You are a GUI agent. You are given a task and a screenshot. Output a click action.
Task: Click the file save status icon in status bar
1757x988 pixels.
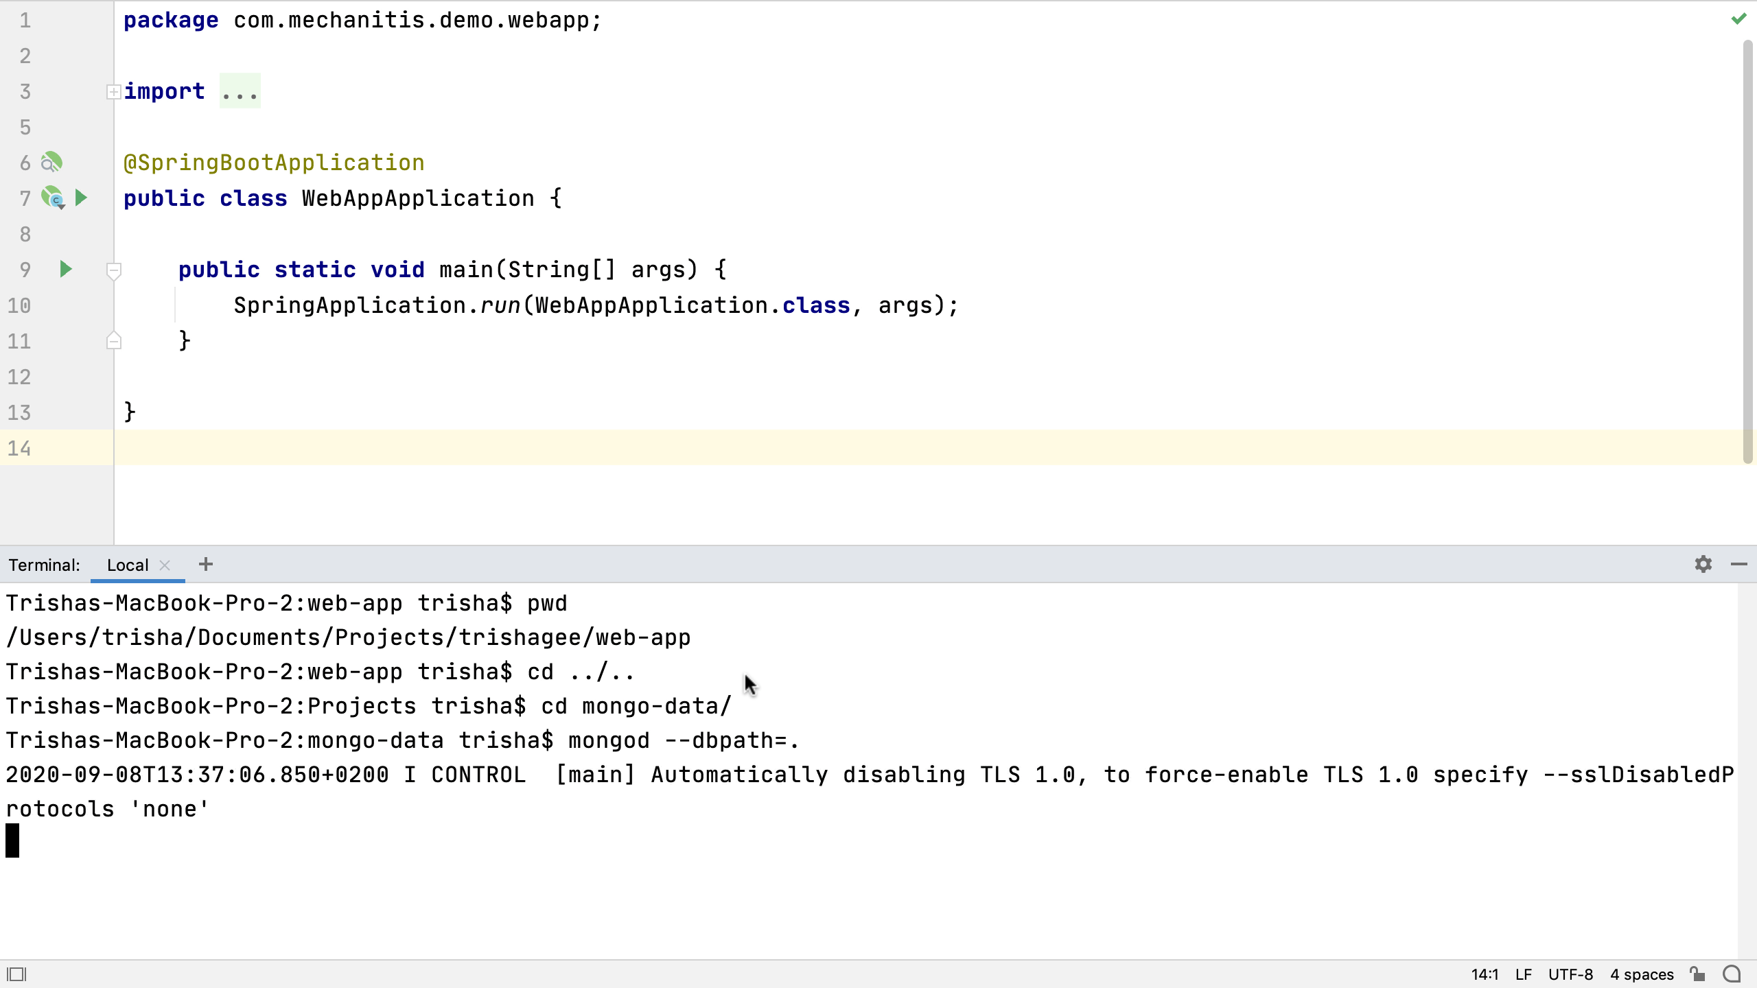pos(1698,975)
